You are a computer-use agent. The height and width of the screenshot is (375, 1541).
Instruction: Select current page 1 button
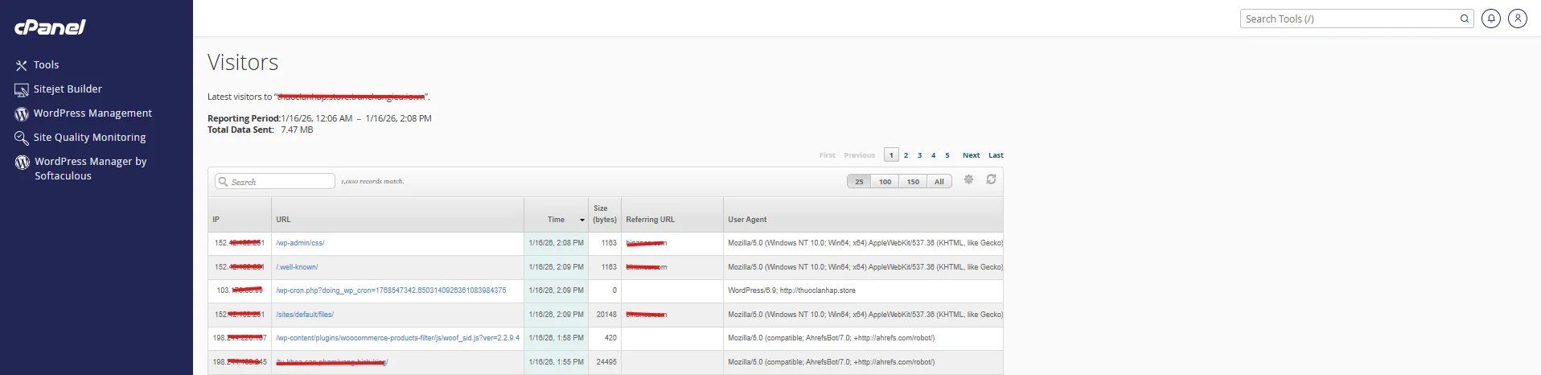pyautogui.click(x=891, y=155)
